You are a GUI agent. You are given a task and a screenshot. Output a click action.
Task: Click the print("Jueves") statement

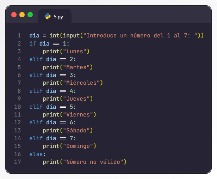click(68, 99)
